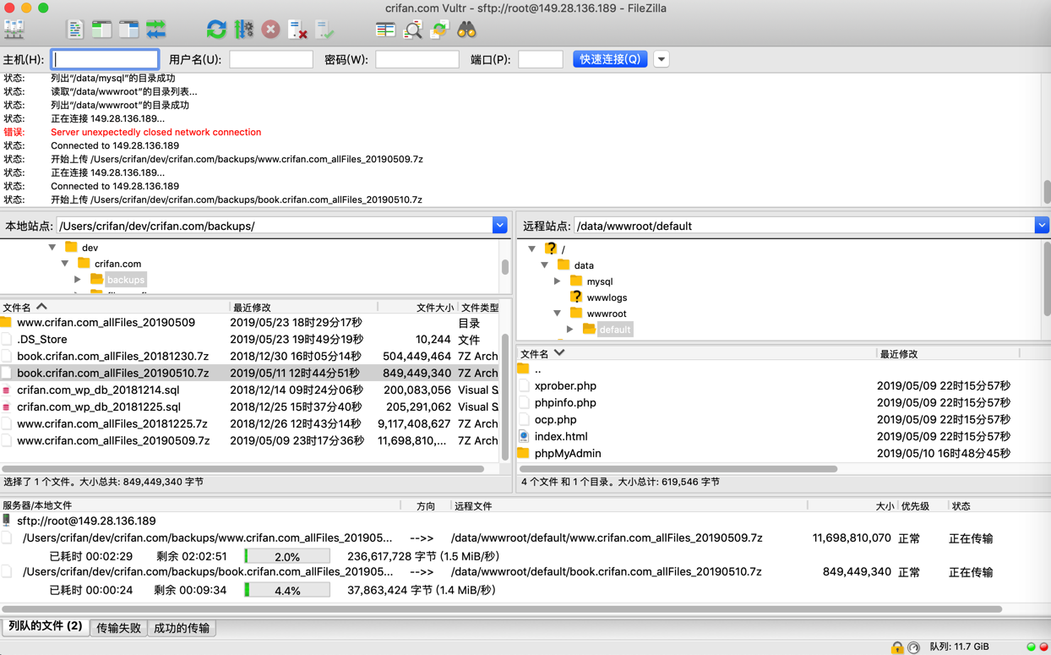
Task: Switch to 列队的文件 (2) tab
Action: point(46,626)
